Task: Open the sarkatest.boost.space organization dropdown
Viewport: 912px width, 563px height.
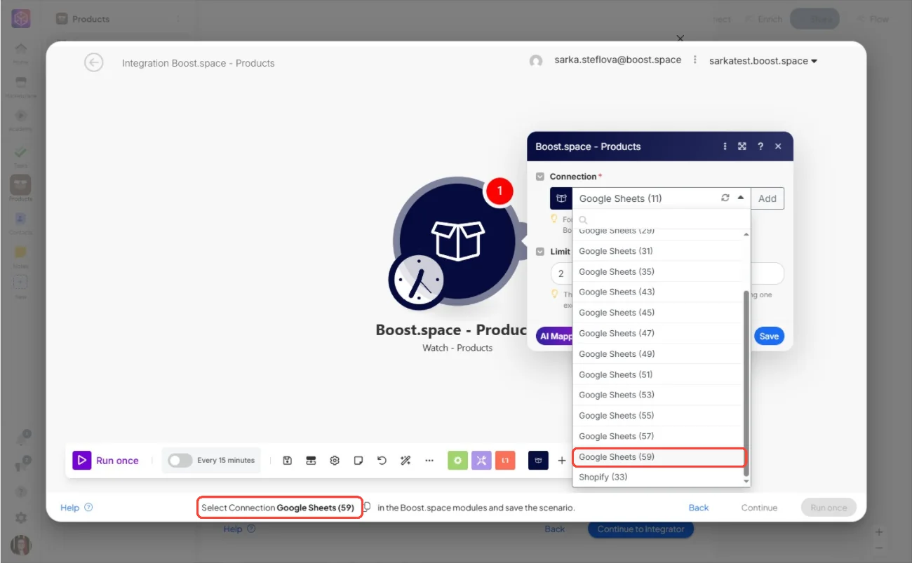Action: (763, 61)
